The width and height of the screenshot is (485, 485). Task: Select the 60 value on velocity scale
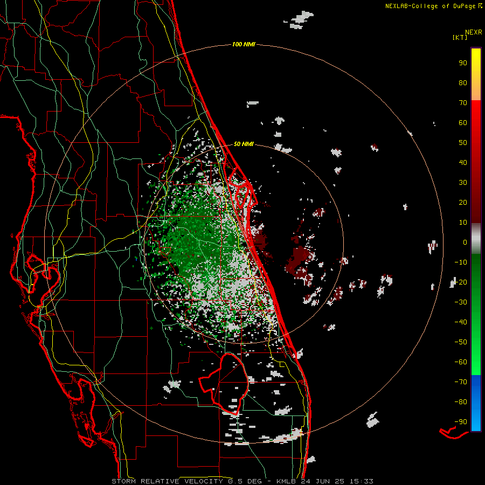(x=463, y=123)
